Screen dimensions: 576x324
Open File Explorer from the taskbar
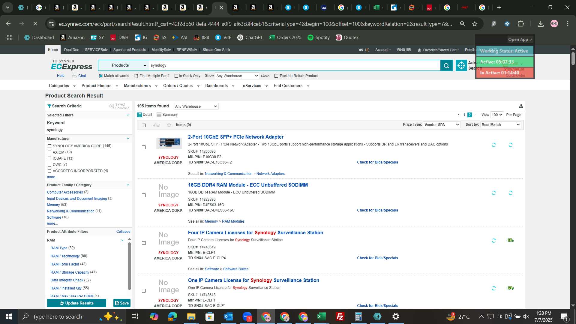pos(191,316)
